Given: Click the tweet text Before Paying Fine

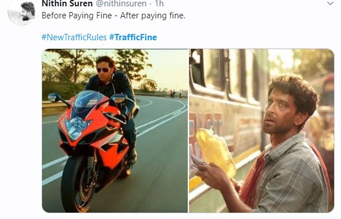Looking at the screenshot, I should click(77, 16).
